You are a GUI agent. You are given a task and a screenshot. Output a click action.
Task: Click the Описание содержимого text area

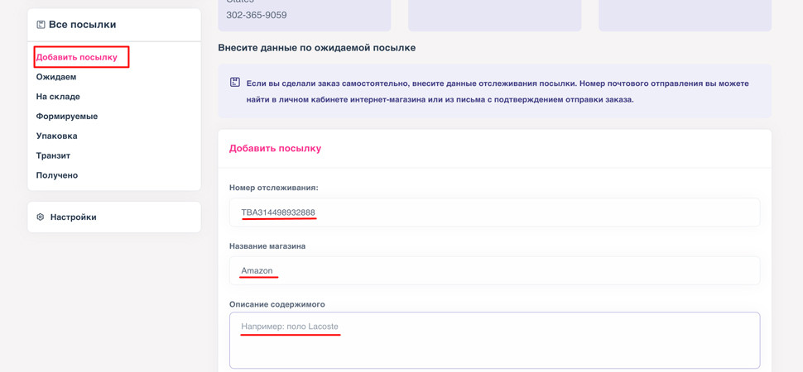point(495,341)
